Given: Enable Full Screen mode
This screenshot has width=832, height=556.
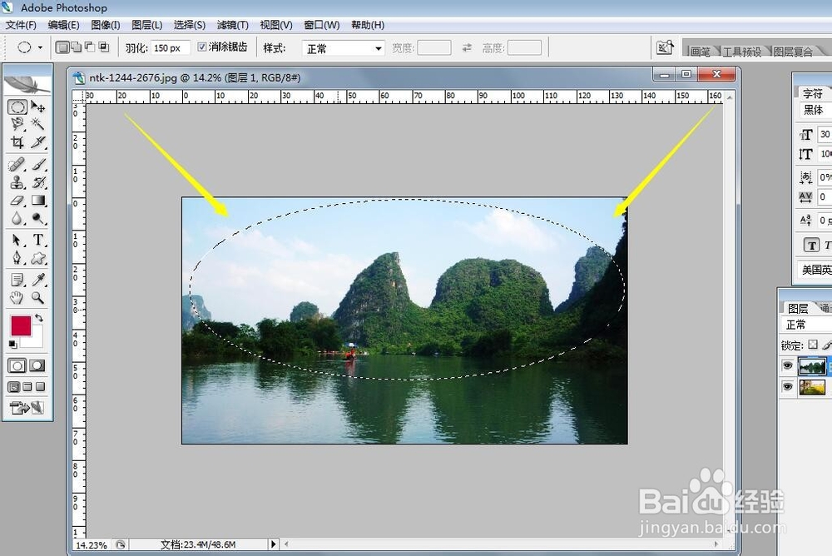Looking at the screenshot, I should pos(40,386).
